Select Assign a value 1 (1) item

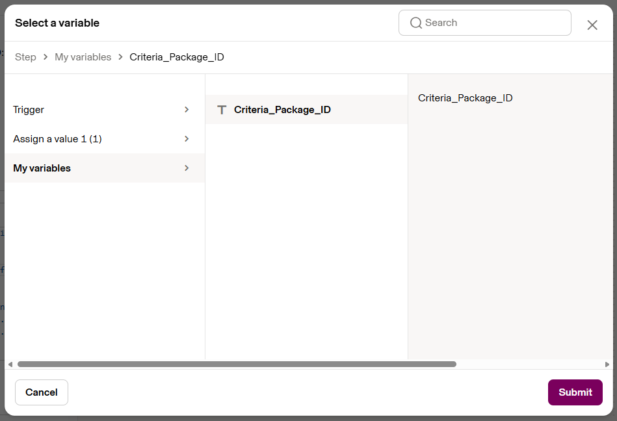105,139
